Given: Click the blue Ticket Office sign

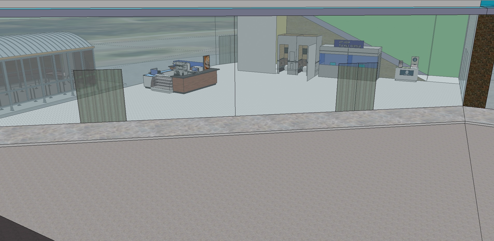Looking at the screenshot, I should (349, 44).
